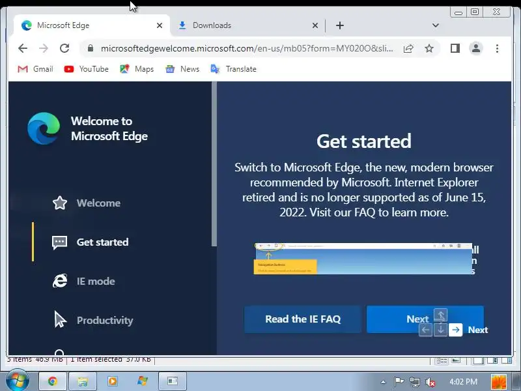Open the profile avatar menu
The image size is (521, 391).
click(x=476, y=48)
